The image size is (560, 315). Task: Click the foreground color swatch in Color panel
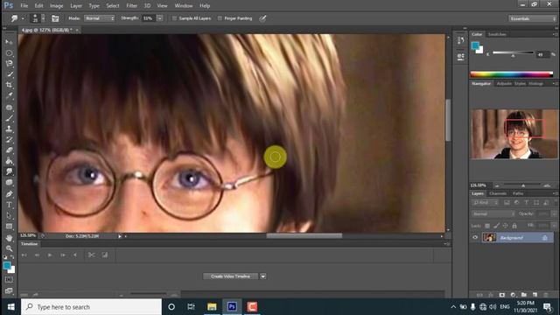pyautogui.click(x=475, y=45)
